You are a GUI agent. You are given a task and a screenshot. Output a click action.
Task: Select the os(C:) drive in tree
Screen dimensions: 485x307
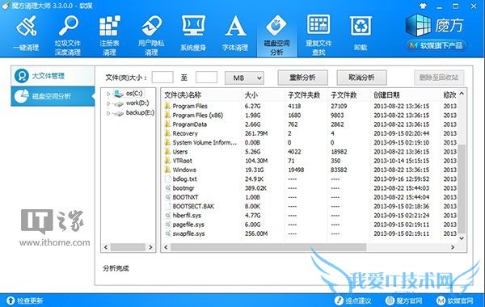pyautogui.click(x=134, y=94)
